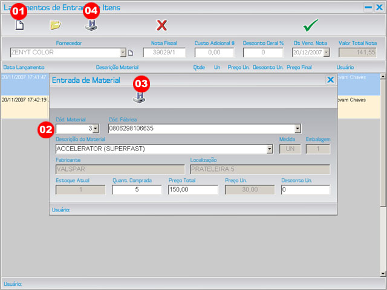
Task: Minimize the Lançamentos de Entrada window
Action: point(368,8)
